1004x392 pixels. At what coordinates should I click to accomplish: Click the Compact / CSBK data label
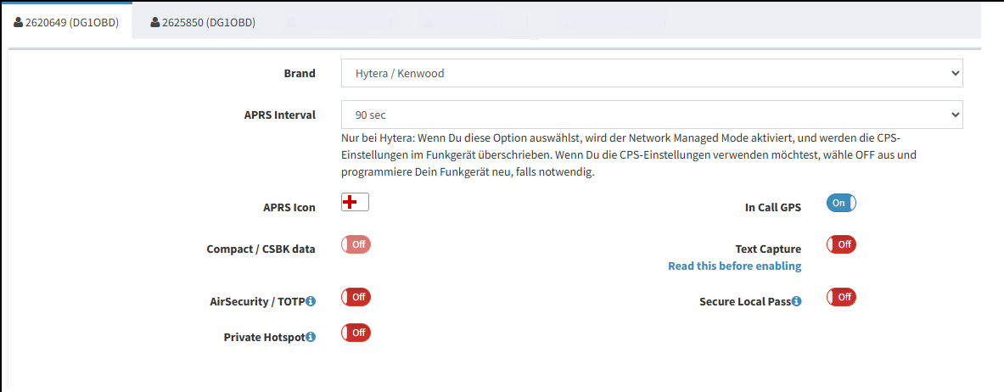click(261, 249)
